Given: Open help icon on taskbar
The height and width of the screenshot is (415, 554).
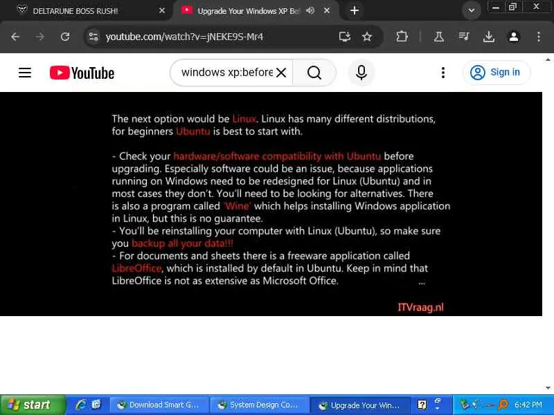Looking at the screenshot, I should [422, 405].
